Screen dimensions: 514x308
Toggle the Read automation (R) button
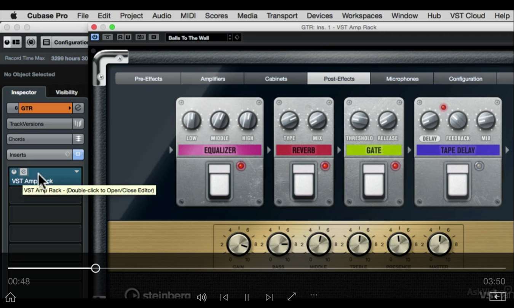[120, 37]
